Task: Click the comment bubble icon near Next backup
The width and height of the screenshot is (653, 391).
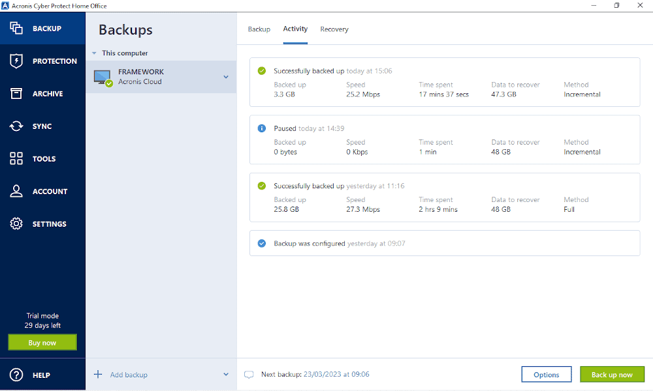Action: click(249, 374)
